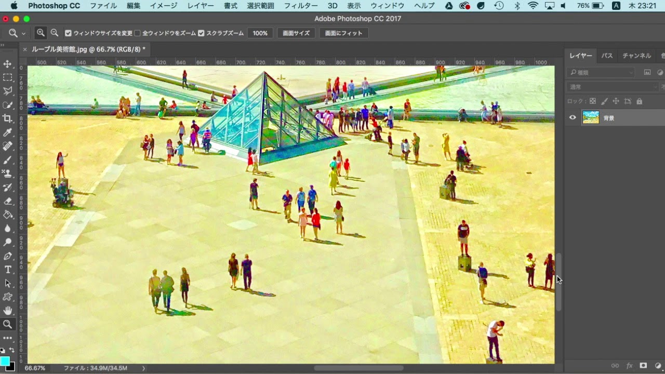This screenshot has height=374, width=665.
Task: Open the イメージ menu
Action: point(163,6)
